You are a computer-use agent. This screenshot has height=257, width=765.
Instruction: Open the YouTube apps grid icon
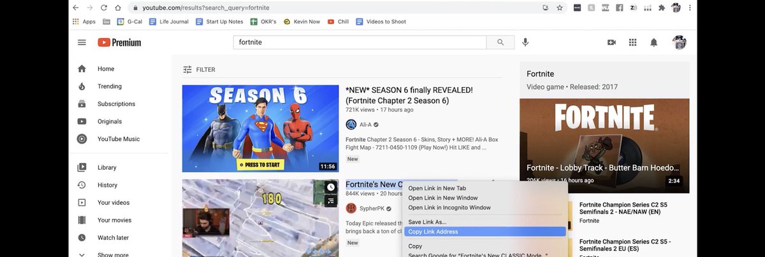(x=632, y=43)
